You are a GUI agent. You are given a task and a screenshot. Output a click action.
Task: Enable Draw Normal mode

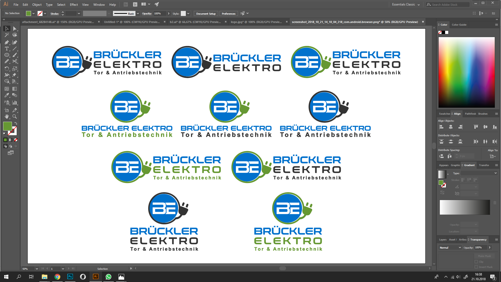[x=5, y=146]
